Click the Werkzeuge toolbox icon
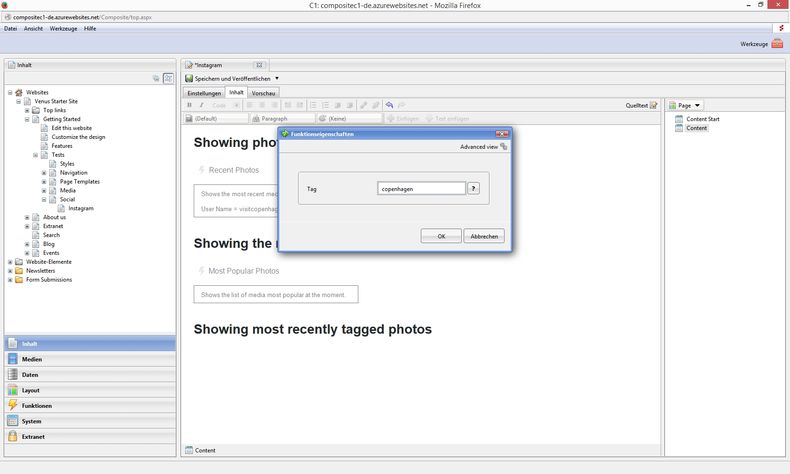 click(x=777, y=44)
